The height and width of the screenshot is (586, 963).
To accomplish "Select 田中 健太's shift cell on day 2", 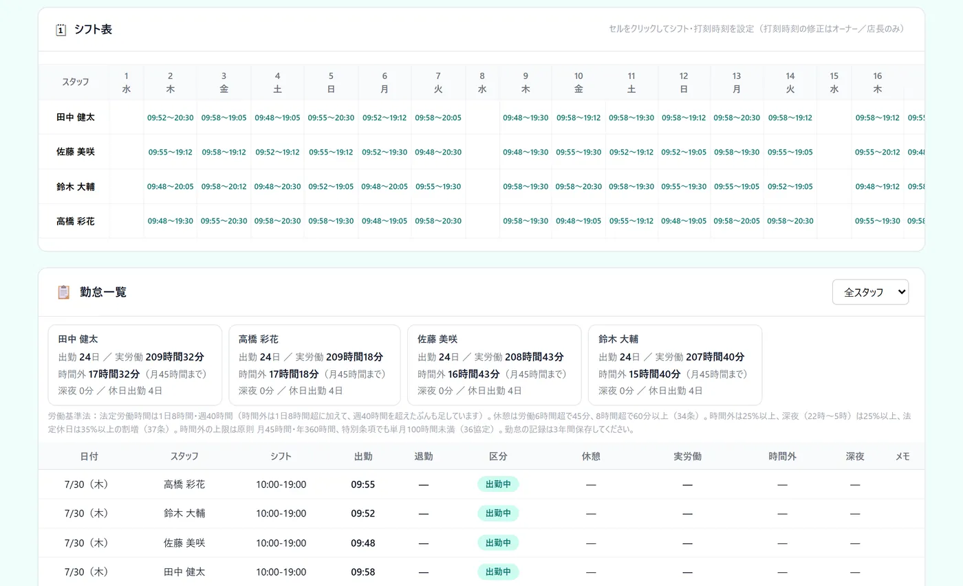I will coord(171,117).
